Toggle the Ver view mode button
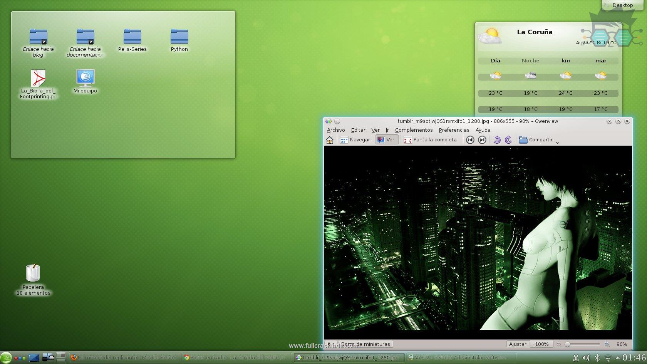 386,140
